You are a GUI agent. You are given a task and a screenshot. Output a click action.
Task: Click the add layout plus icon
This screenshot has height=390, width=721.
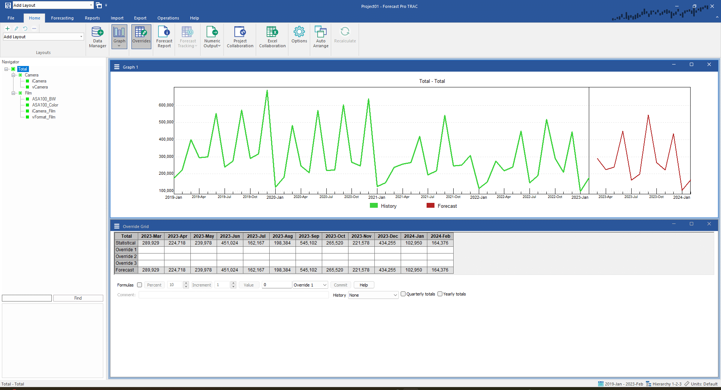[7, 28]
